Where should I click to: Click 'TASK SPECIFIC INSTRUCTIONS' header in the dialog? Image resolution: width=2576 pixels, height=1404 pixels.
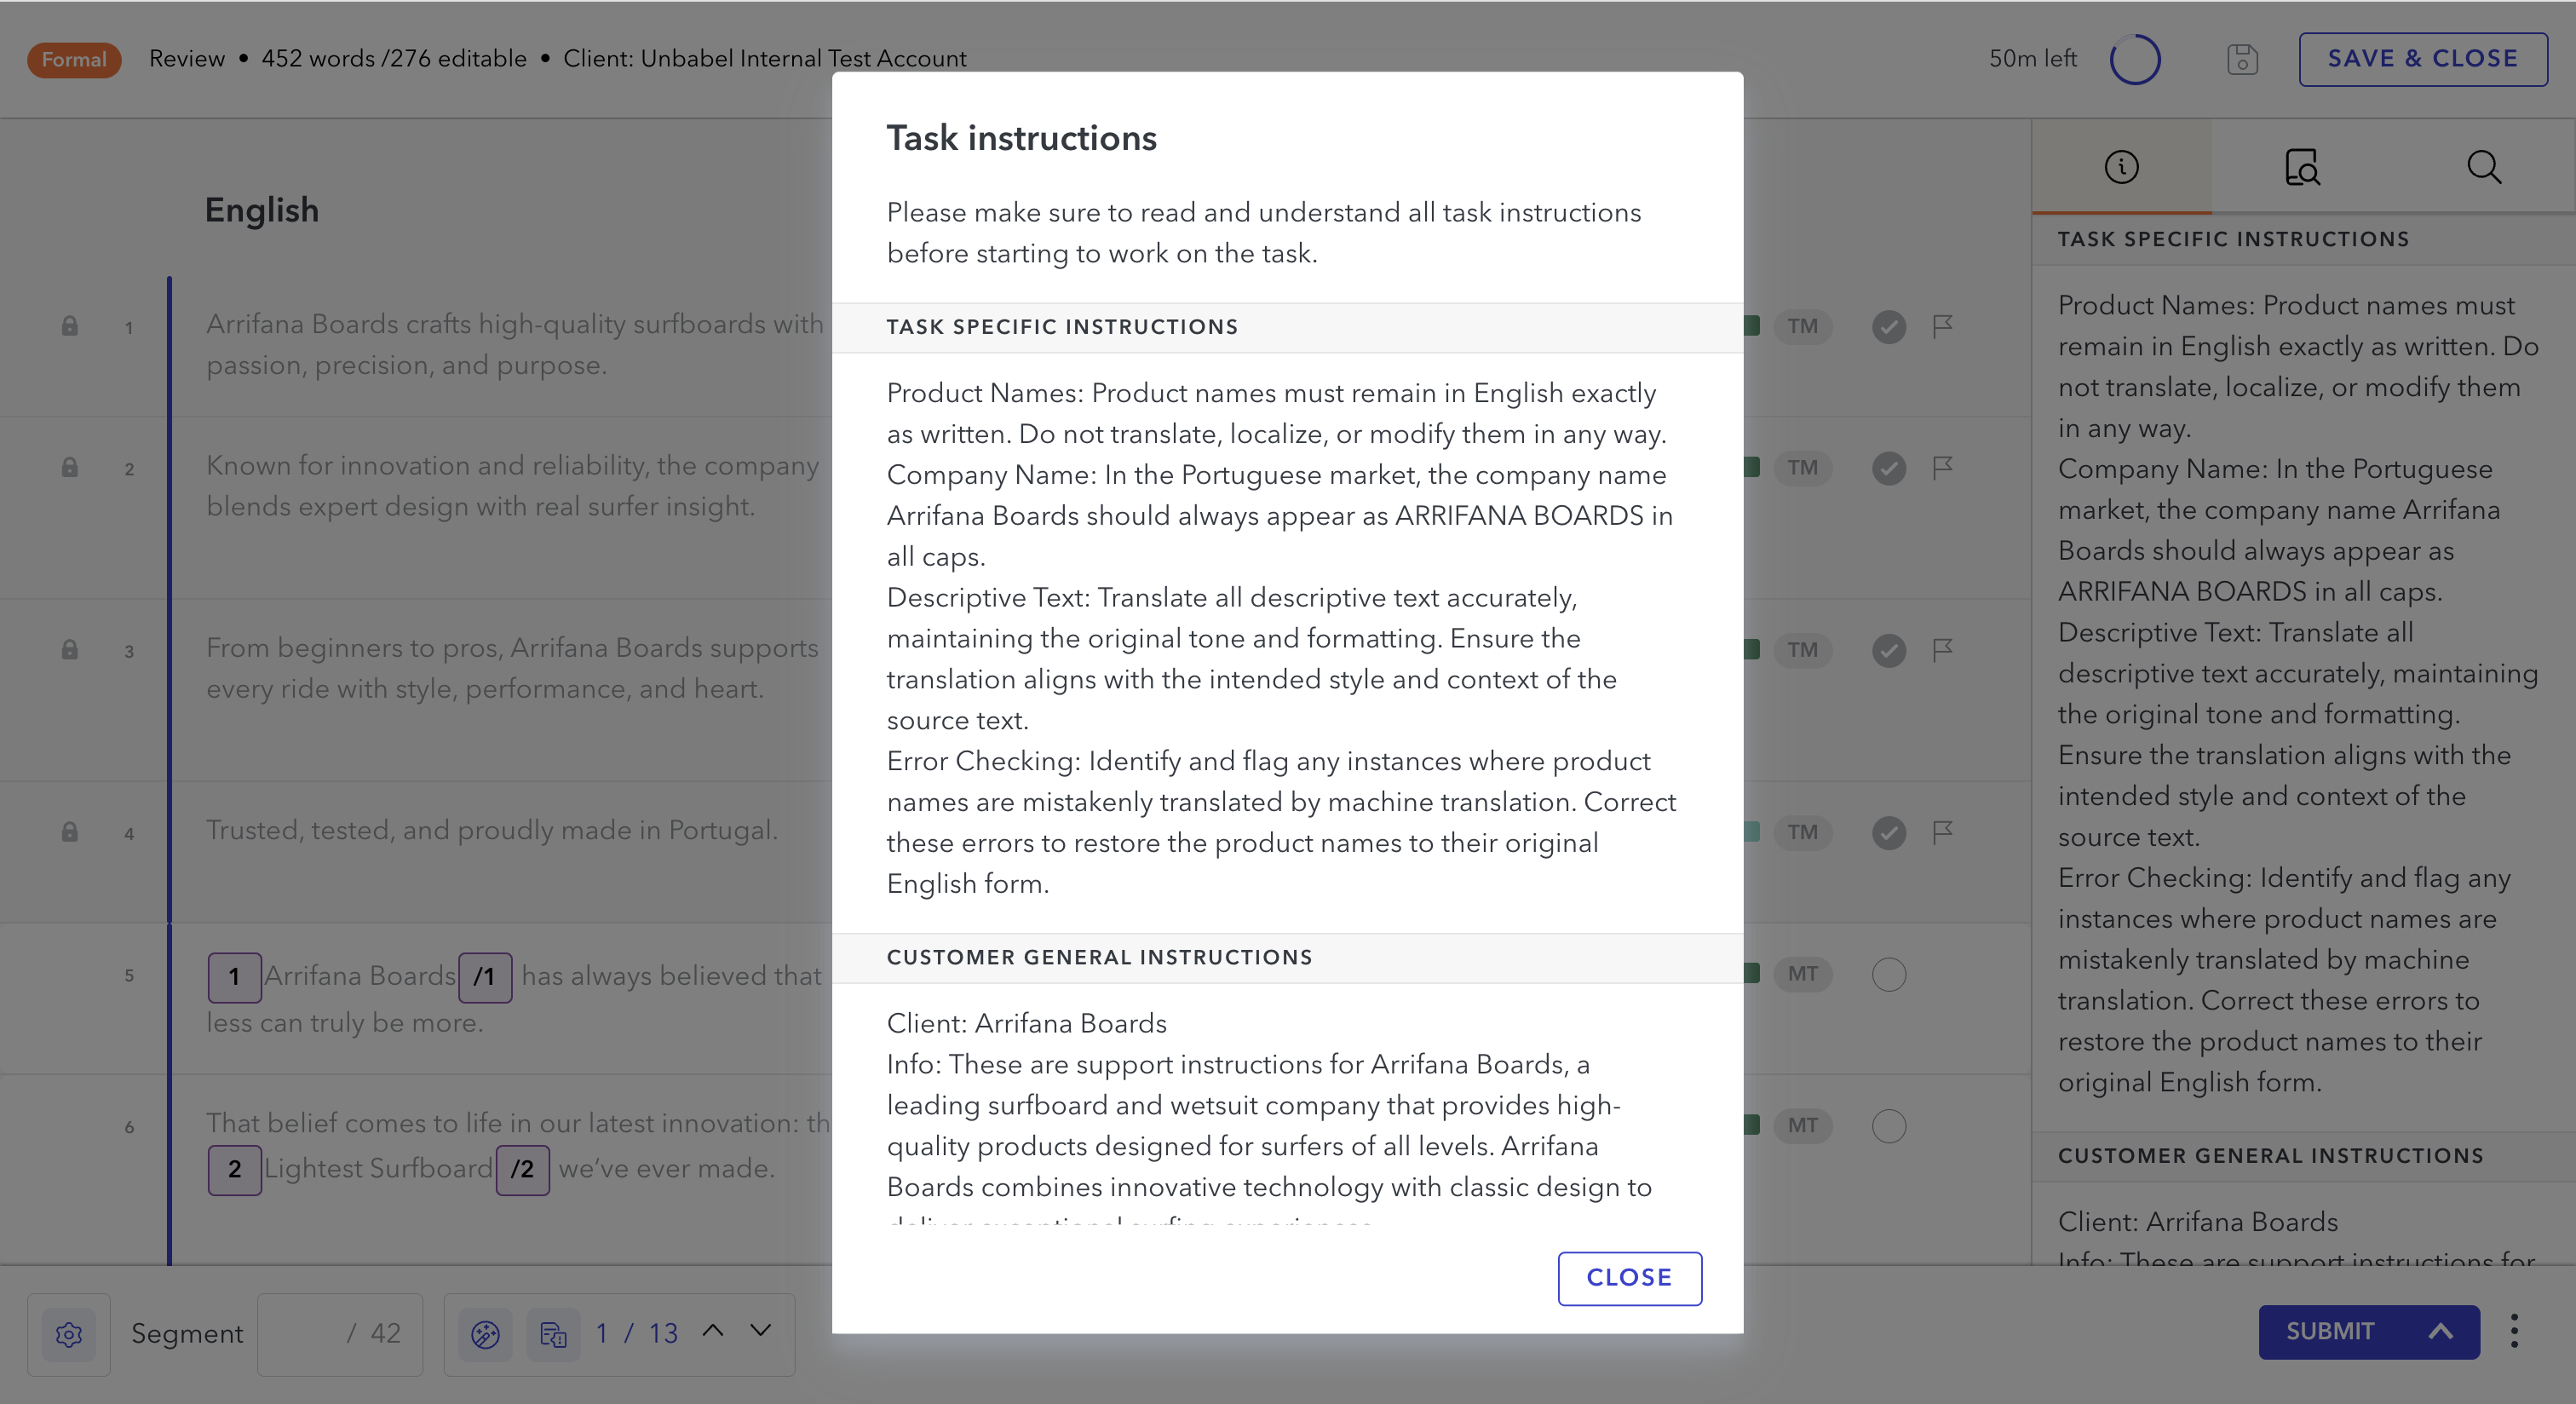pos(1062,327)
